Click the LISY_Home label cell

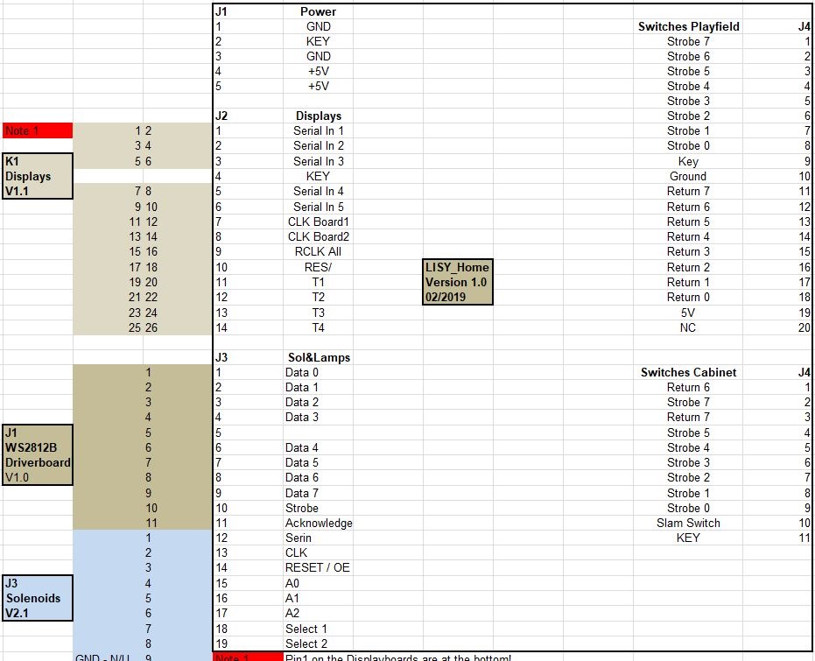tap(457, 267)
